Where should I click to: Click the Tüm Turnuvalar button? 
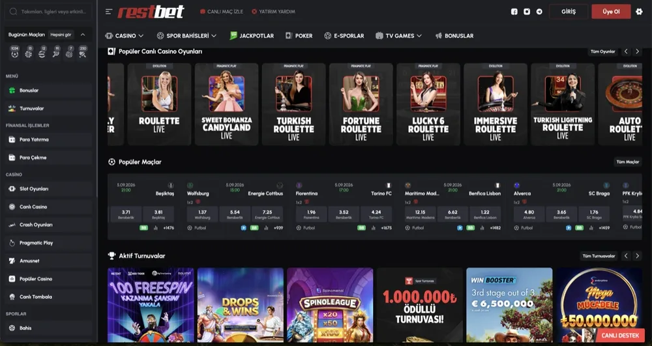(x=599, y=256)
